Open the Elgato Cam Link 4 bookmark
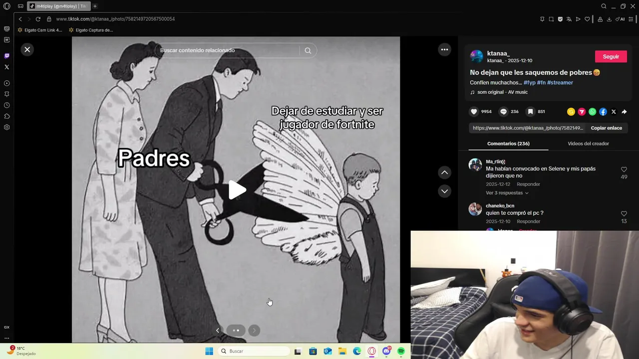This screenshot has height=359, width=639. pyautogui.click(x=40, y=30)
